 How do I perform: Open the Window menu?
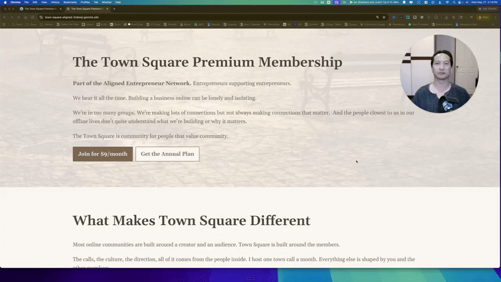(x=106, y=2)
